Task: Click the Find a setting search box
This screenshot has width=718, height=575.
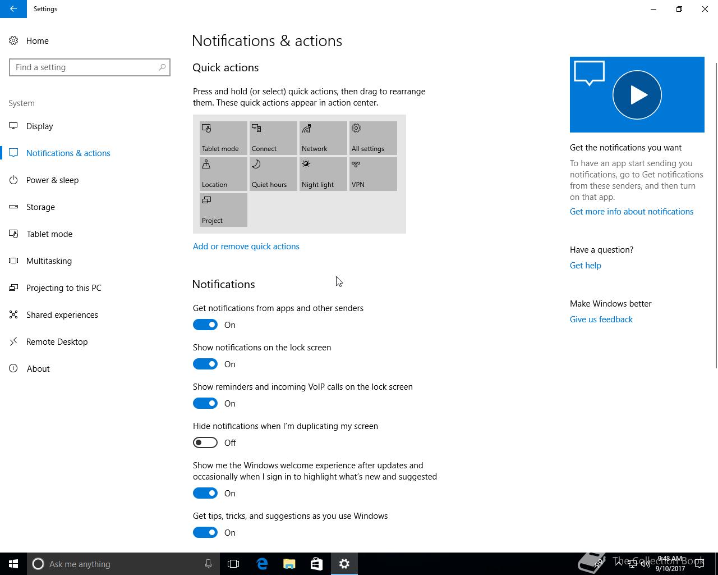Action: click(90, 67)
